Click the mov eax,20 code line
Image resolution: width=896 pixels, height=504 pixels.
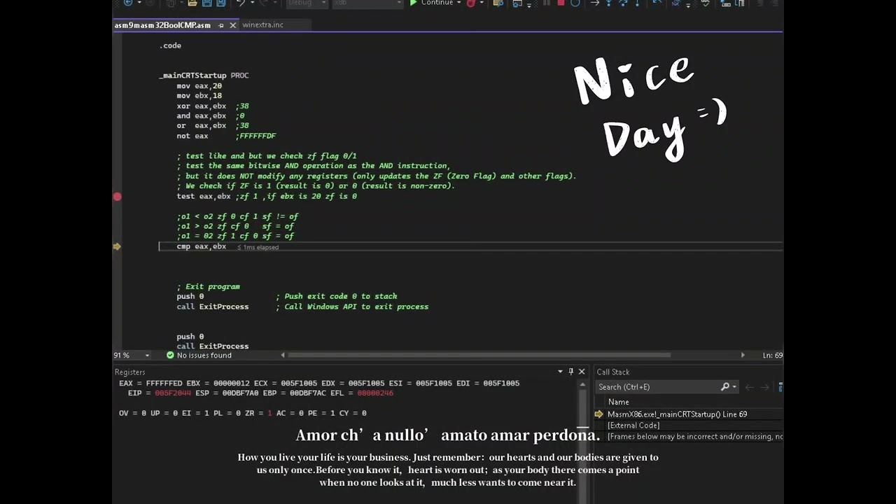(x=199, y=86)
